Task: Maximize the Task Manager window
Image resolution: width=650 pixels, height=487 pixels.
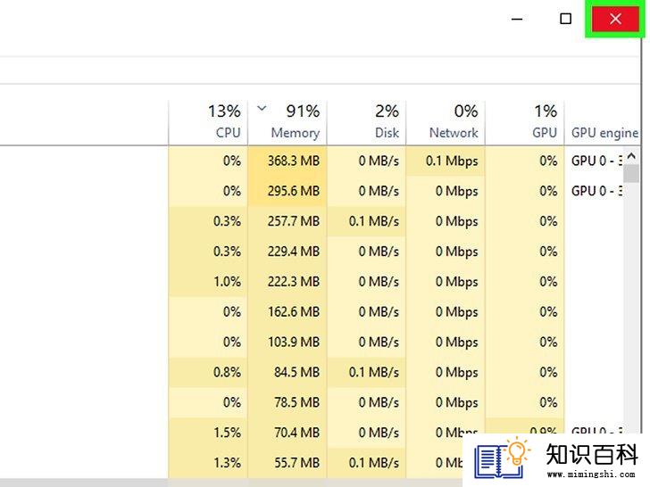Action: coord(565,19)
